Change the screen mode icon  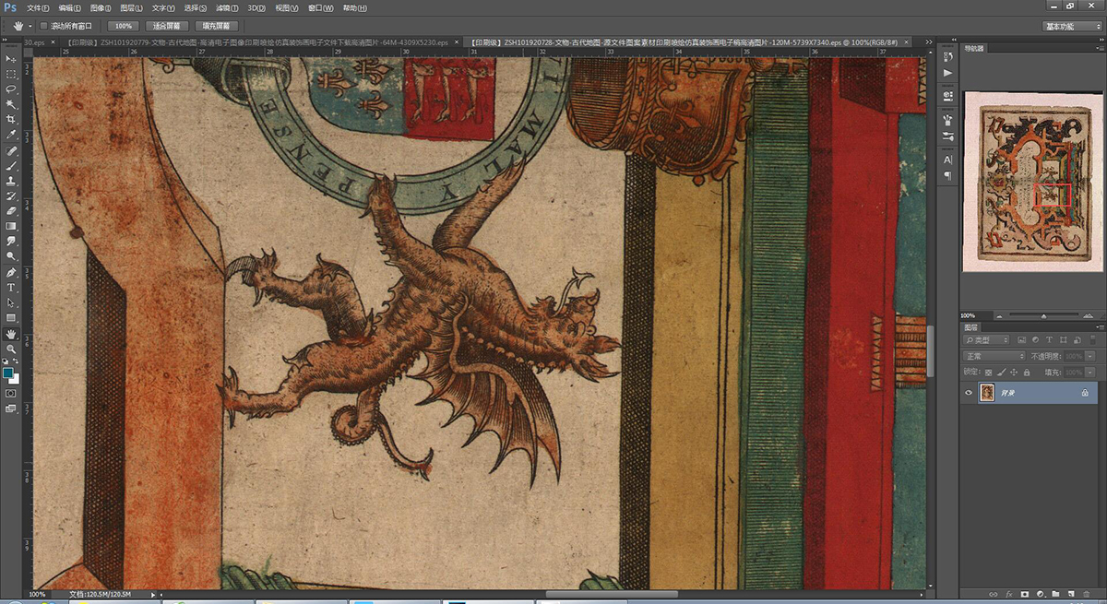coord(11,407)
